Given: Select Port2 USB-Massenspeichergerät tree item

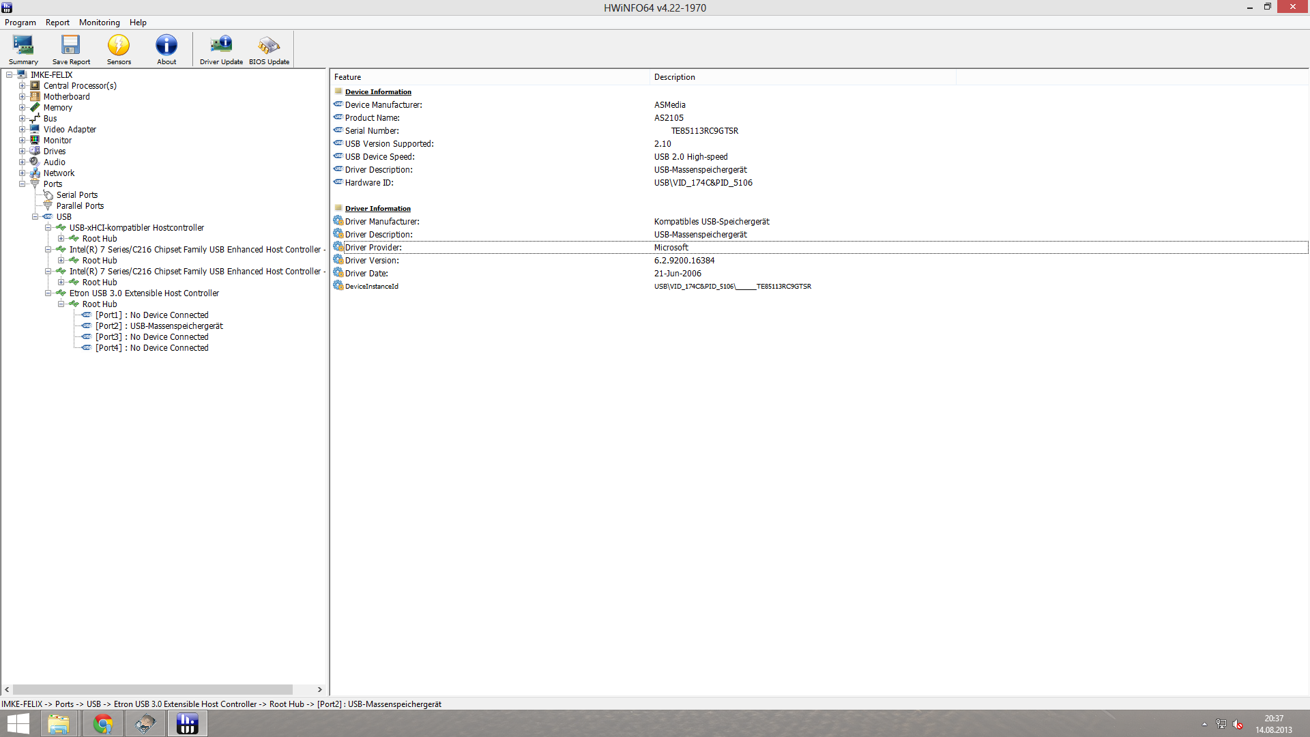Looking at the screenshot, I should click(x=159, y=326).
